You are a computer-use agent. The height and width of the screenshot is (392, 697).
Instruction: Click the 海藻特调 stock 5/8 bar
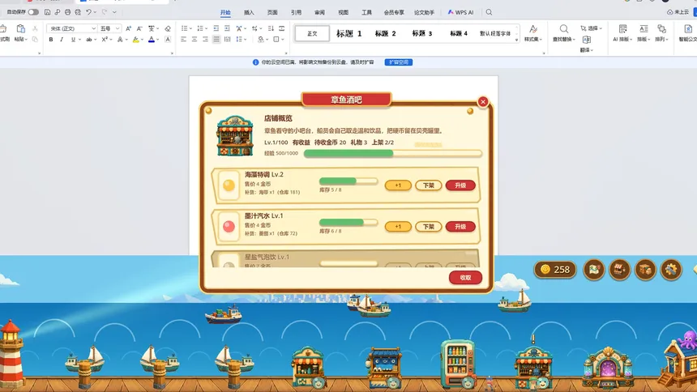(x=348, y=181)
